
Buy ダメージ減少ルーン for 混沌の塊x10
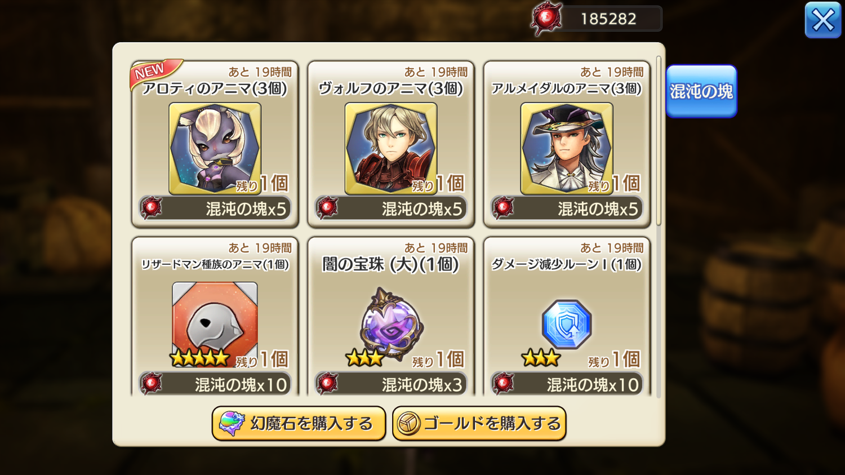point(567,384)
